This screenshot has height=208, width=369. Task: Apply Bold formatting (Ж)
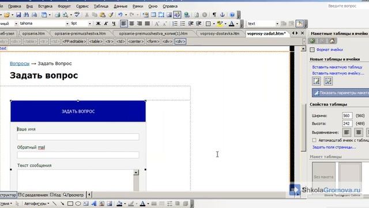tap(98, 24)
